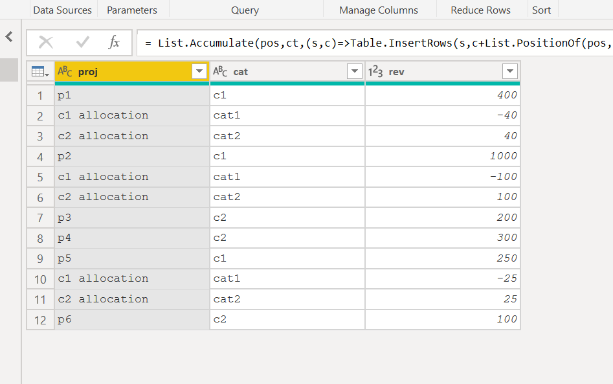The width and height of the screenshot is (613, 384).
Task: Select the rev value 25
Action: coord(443,300)
